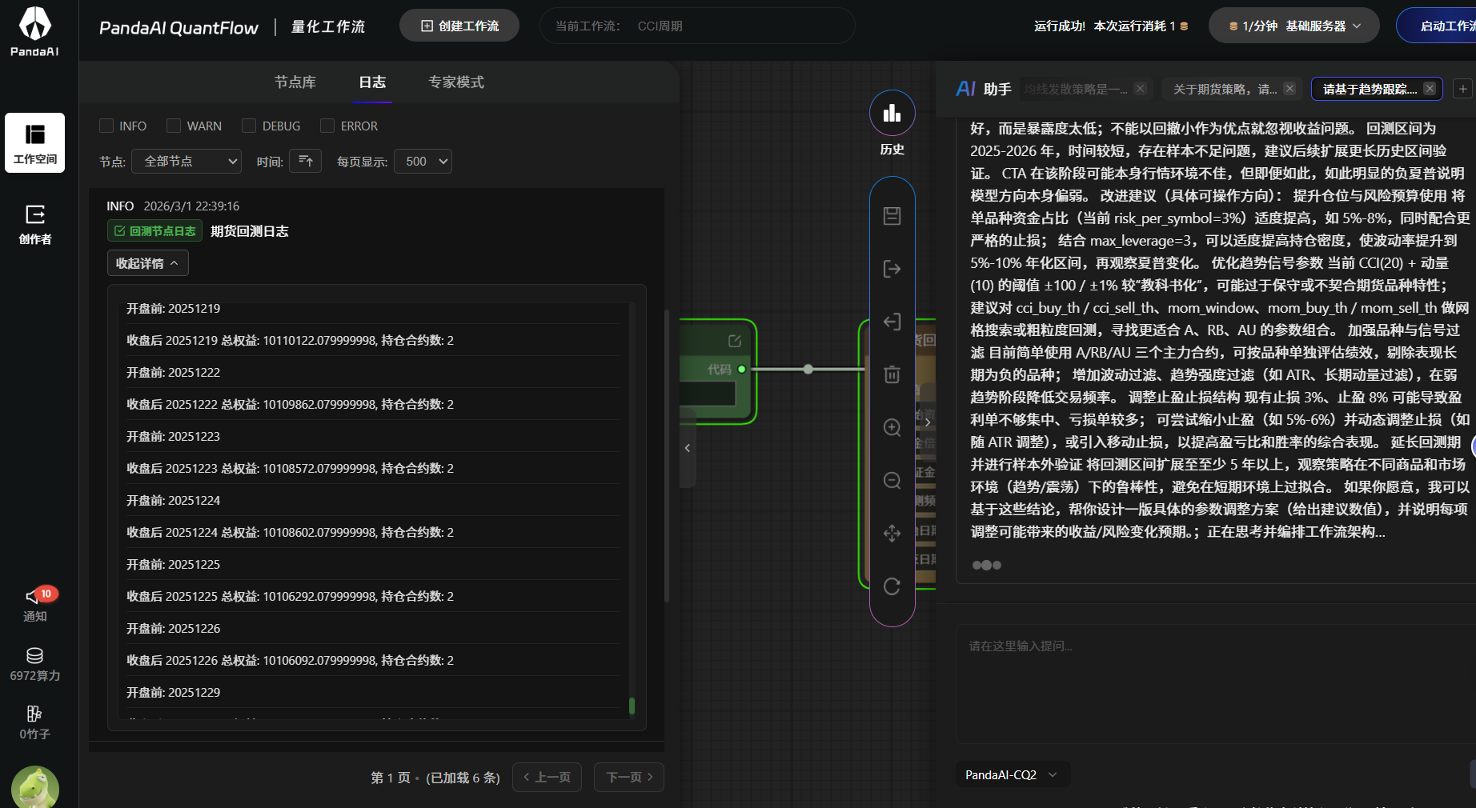Click the zoom in magnifier icon

coord(892,427)
